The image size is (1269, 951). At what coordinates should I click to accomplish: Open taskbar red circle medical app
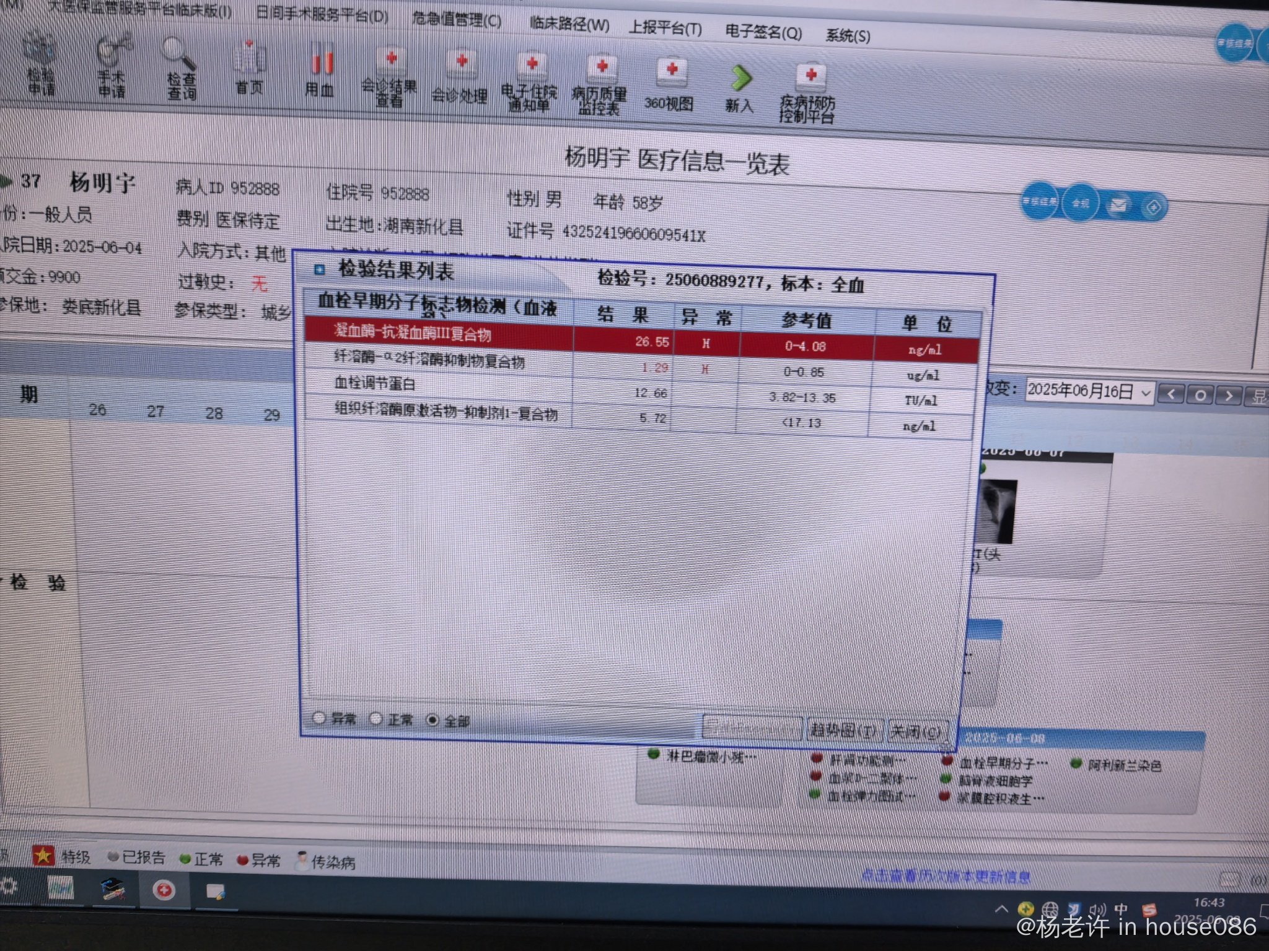coord(164,890)
